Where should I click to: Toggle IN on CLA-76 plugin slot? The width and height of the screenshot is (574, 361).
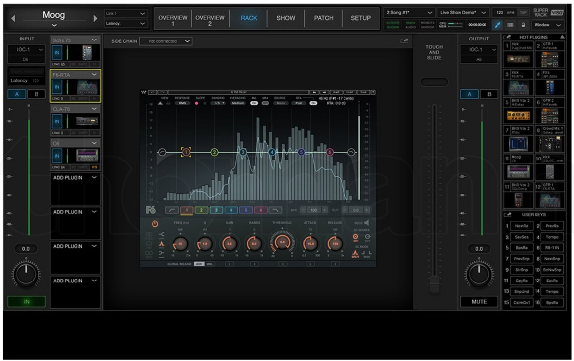57,121
